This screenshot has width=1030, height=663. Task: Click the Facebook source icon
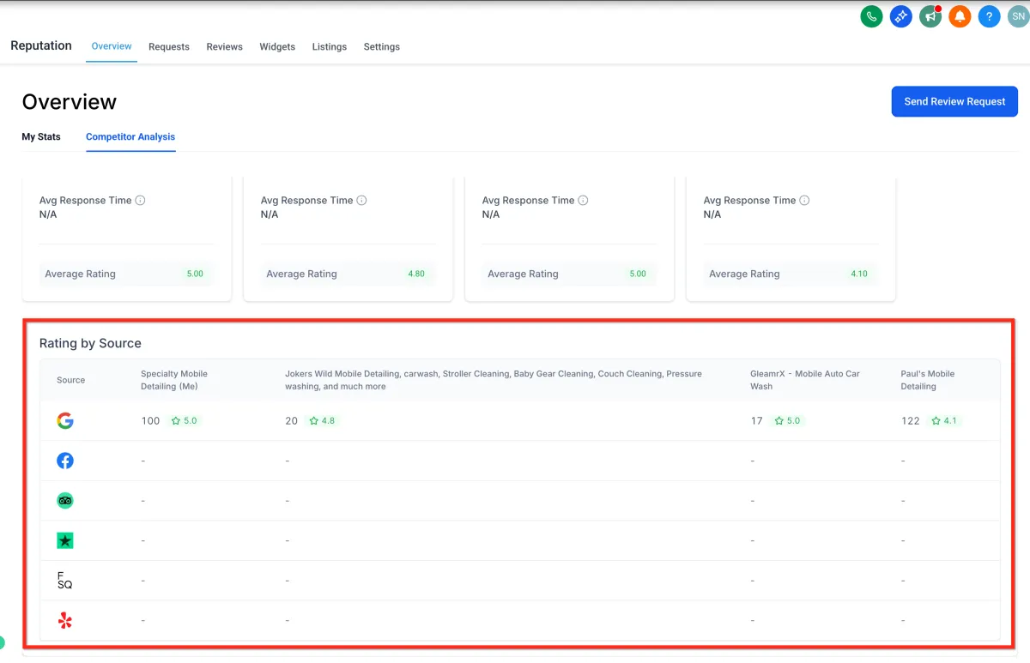[65, 461]
